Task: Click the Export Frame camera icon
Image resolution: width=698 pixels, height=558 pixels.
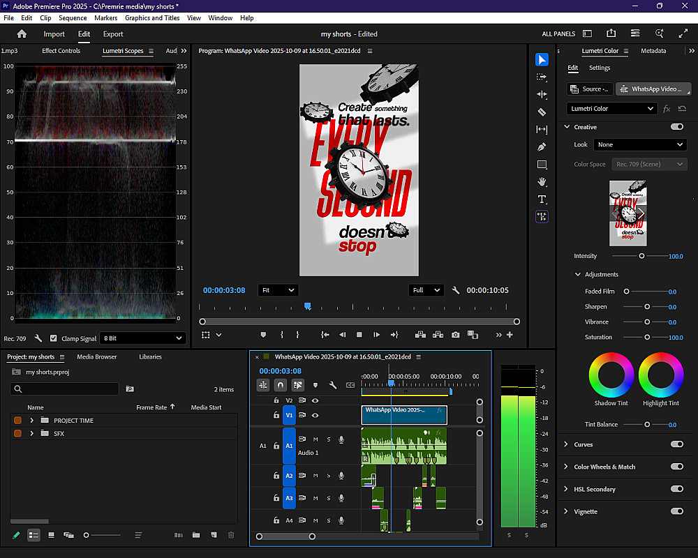Action: (x=455, y=335)
